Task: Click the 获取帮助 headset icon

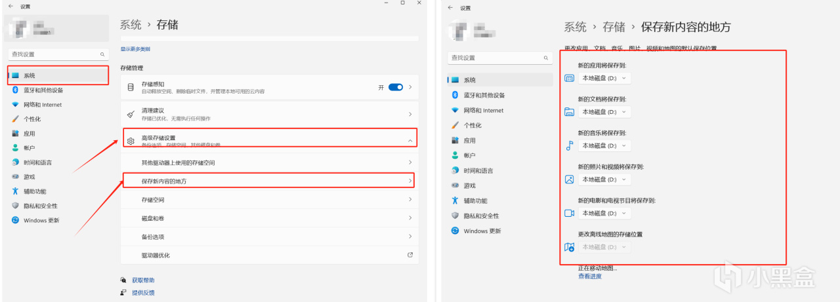Action: tap(123, 280)
